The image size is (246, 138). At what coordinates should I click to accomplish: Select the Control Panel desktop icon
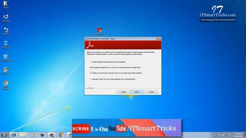click(x=6, y=58)
